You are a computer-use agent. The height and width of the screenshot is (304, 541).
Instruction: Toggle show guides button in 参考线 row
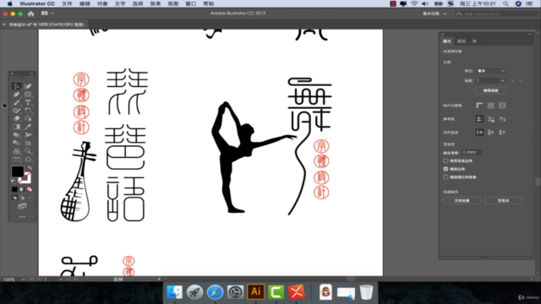click(479, 119)
